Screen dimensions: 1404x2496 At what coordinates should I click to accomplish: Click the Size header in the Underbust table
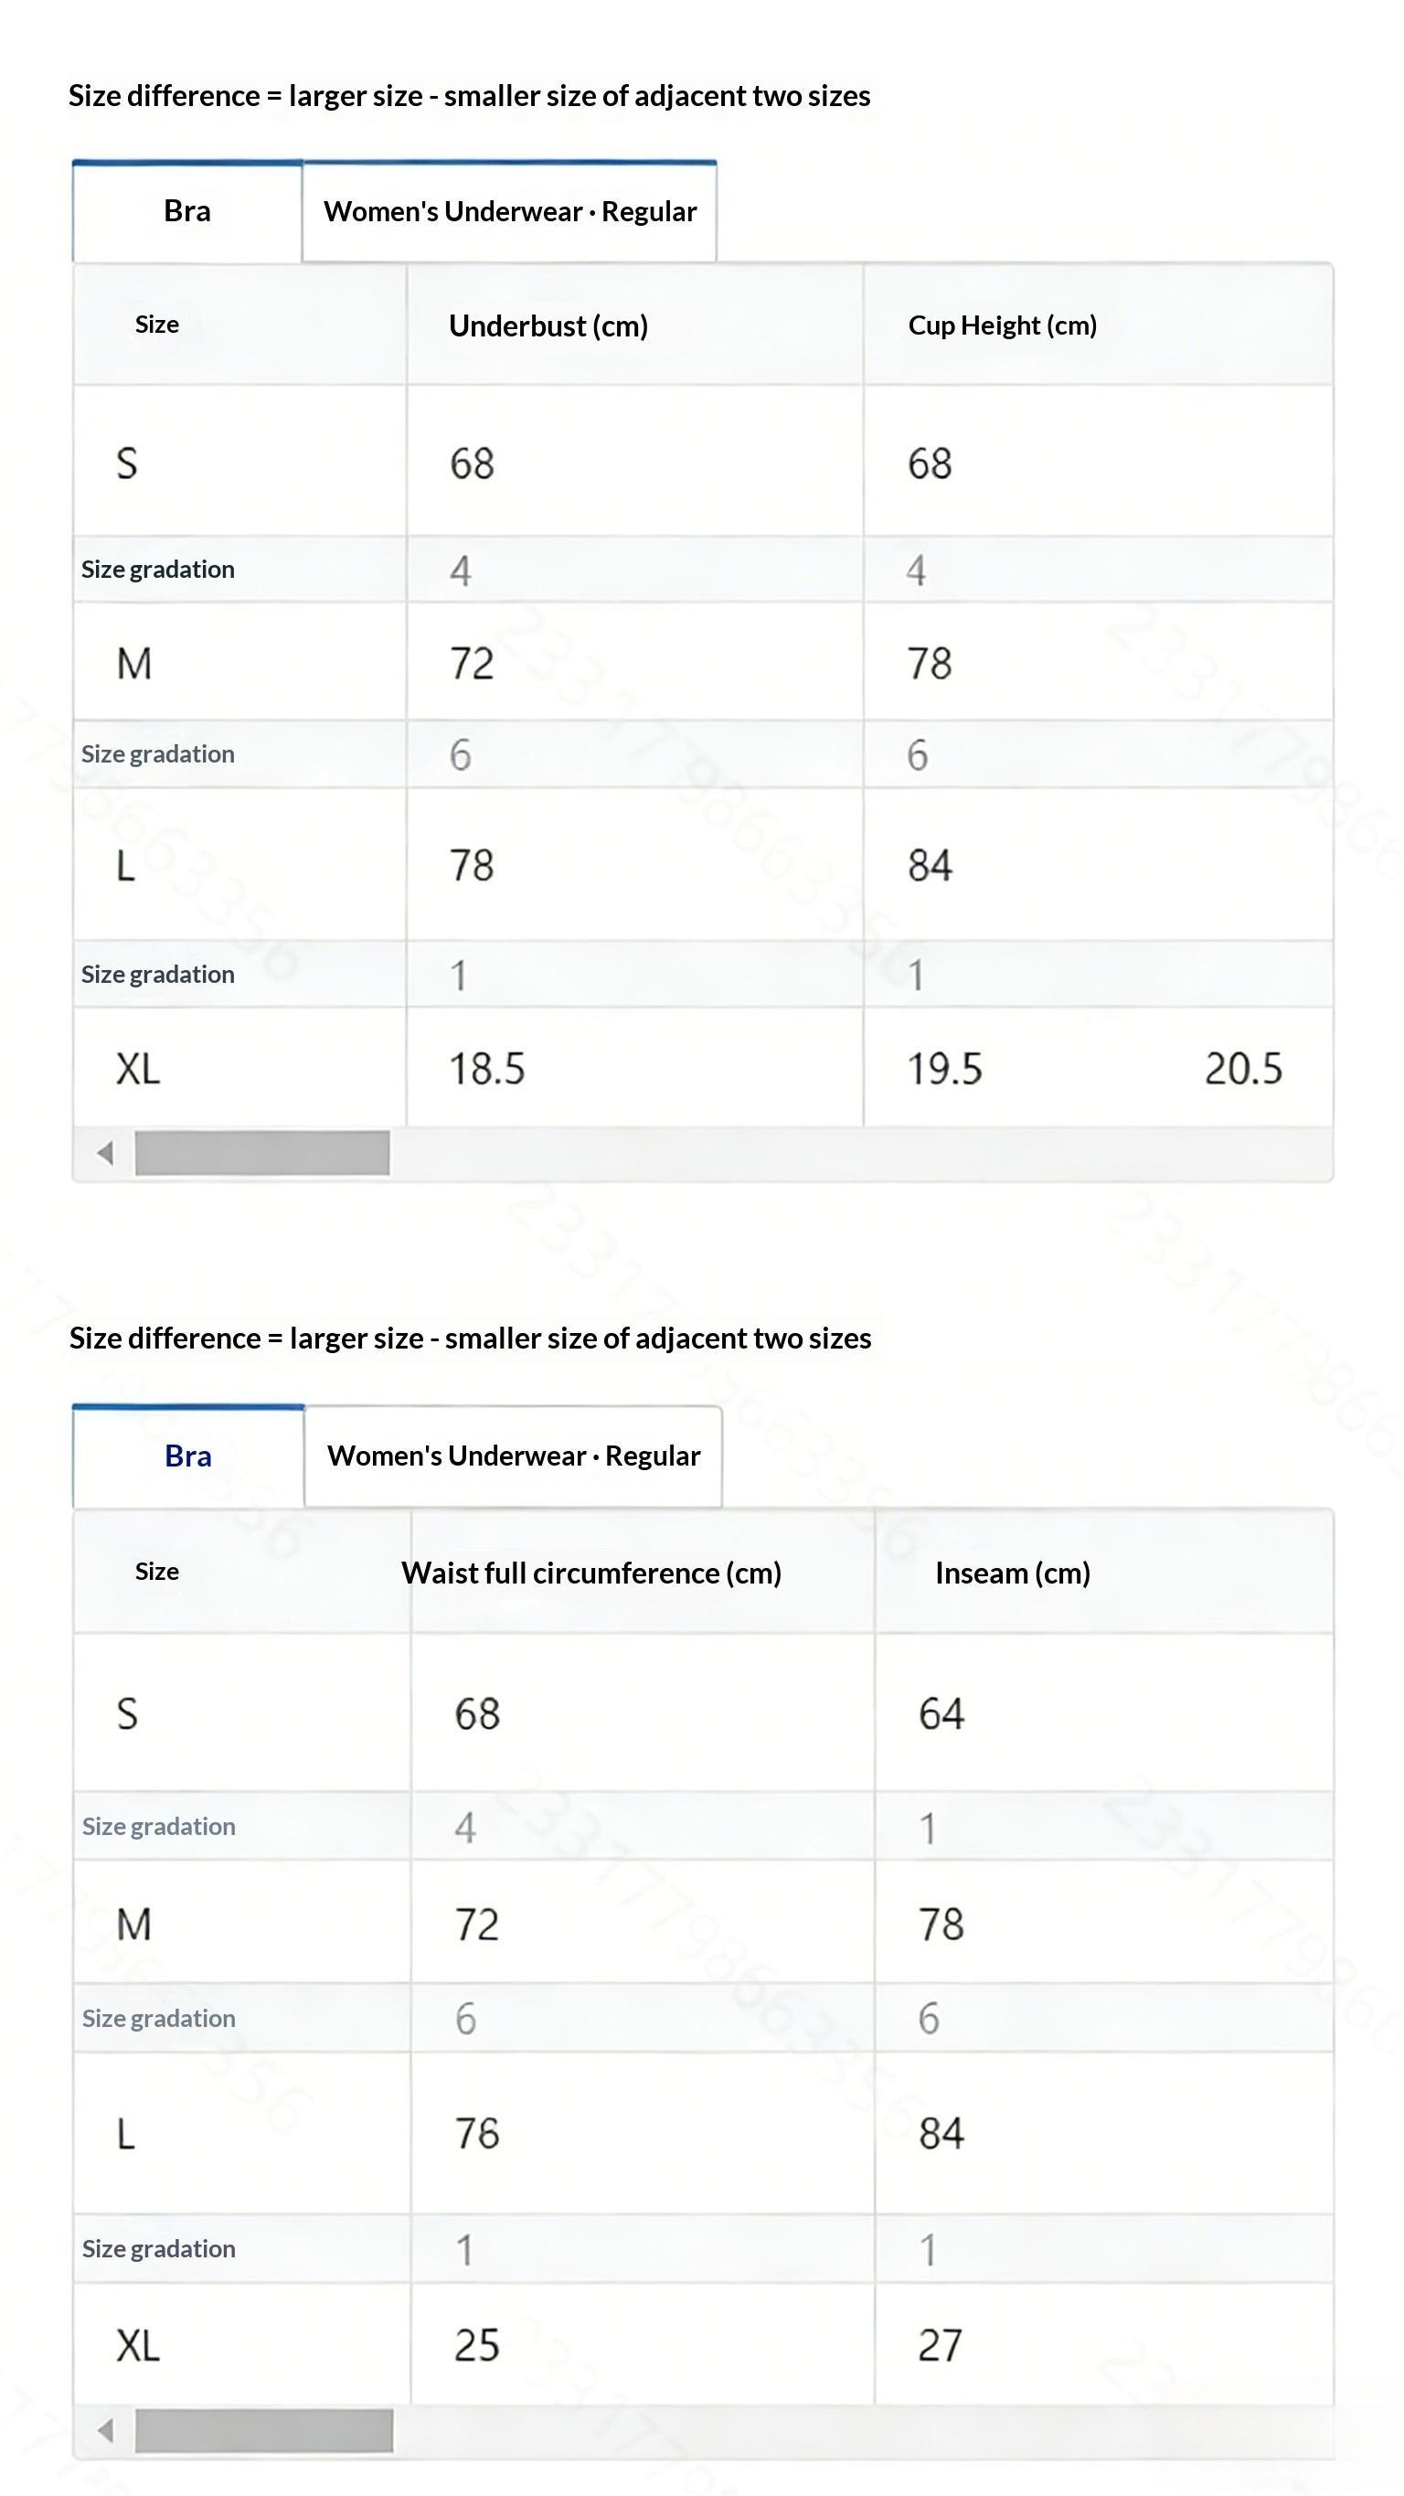(x=157, y=325)
